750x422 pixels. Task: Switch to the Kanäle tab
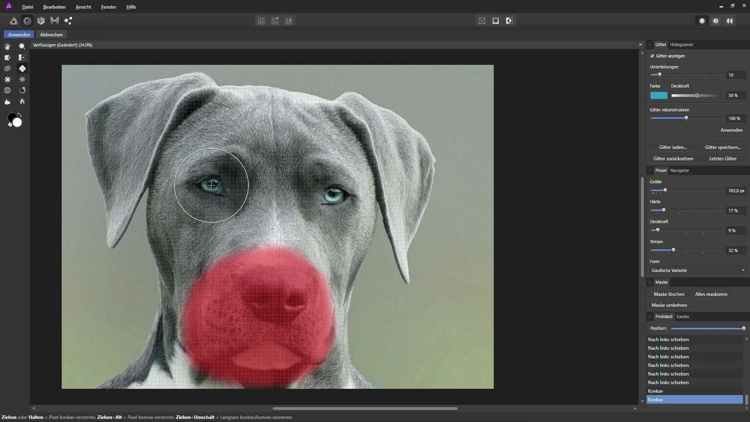[683, 316]
